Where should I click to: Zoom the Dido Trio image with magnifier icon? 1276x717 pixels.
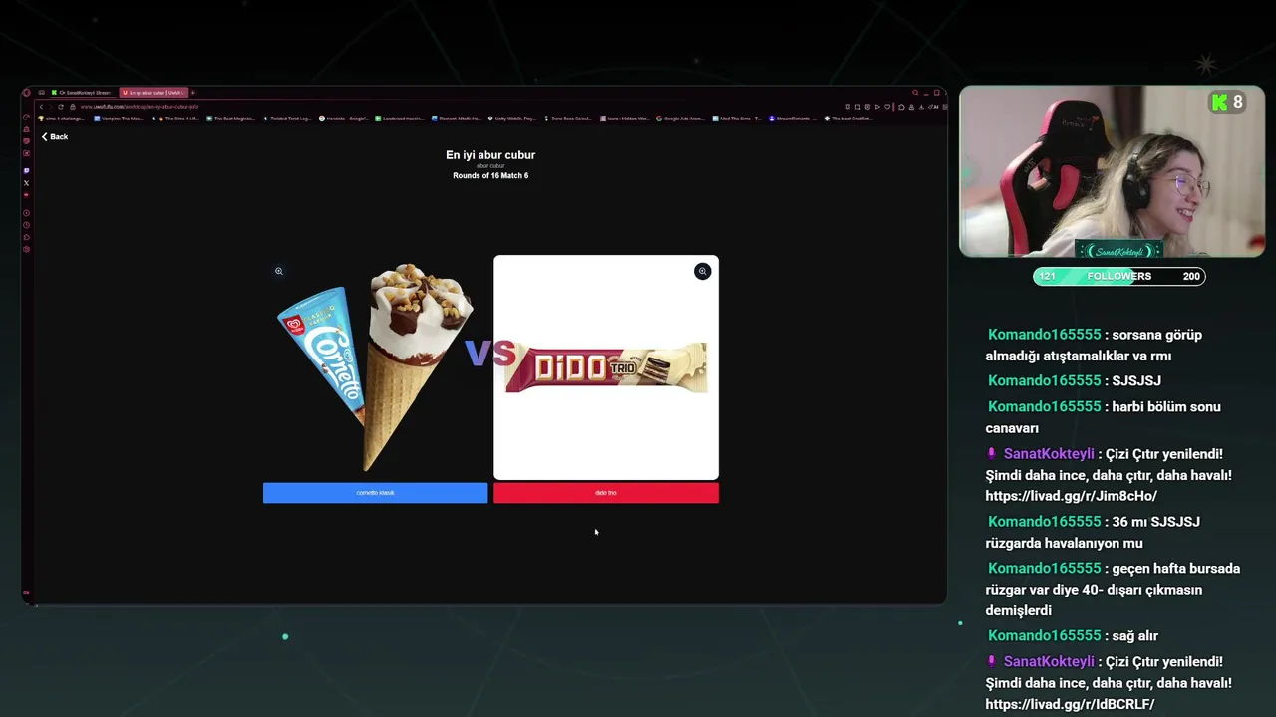[703, 271]
